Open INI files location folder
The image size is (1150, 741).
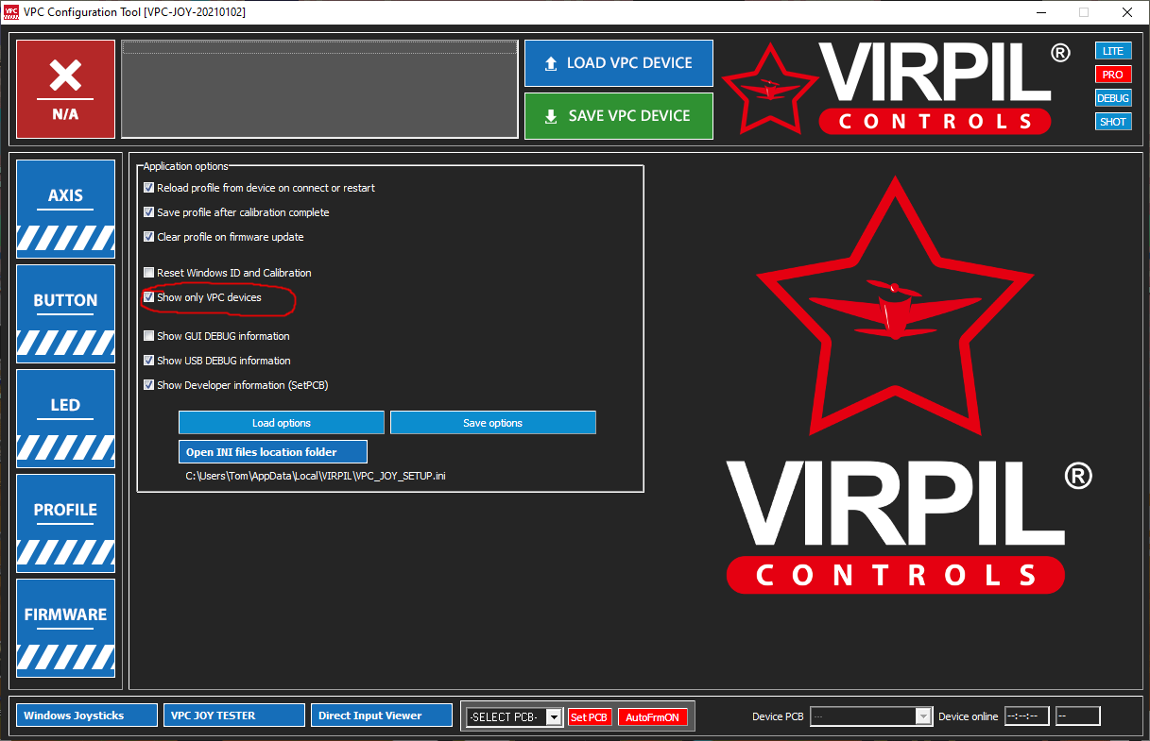pyautogui.click(x=273, y=451)
